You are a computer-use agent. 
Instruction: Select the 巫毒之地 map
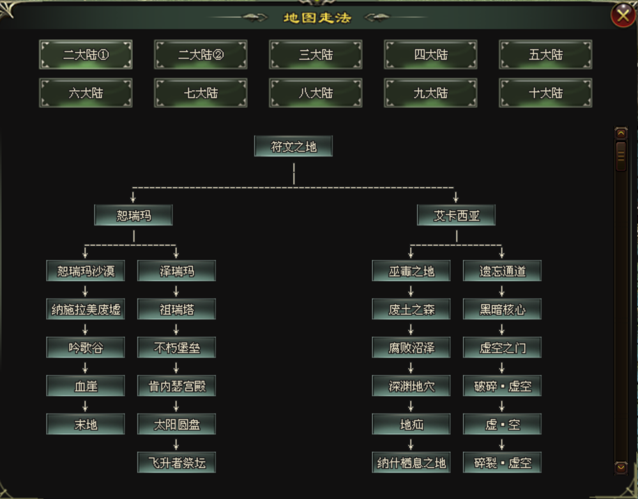411,271
